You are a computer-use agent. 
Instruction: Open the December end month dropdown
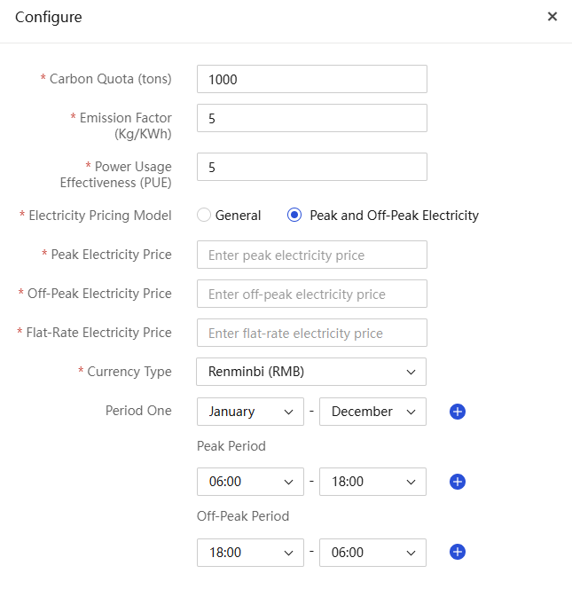pos(372,412)
